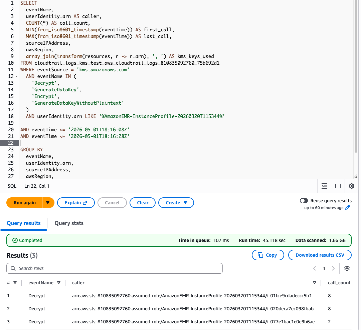Click the edit pencil next to 60 minutes ago
The image size is (361, 330).
click(348, 208)
